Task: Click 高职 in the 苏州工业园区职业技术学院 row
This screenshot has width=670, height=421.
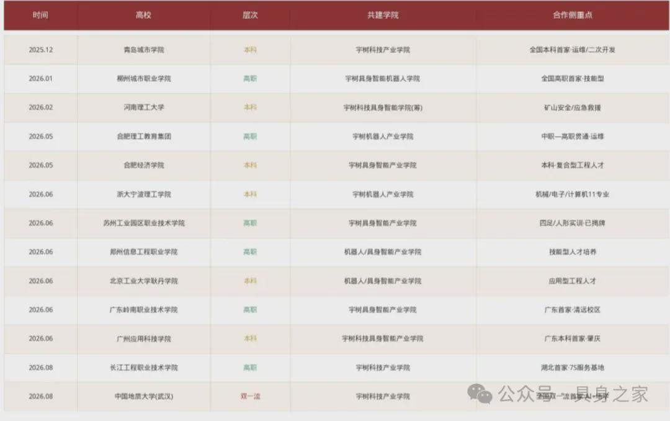Action: (250, 223)
